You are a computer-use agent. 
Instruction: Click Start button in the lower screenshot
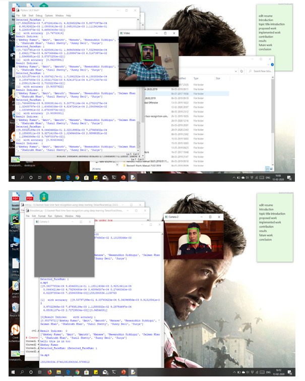point(13,372)
